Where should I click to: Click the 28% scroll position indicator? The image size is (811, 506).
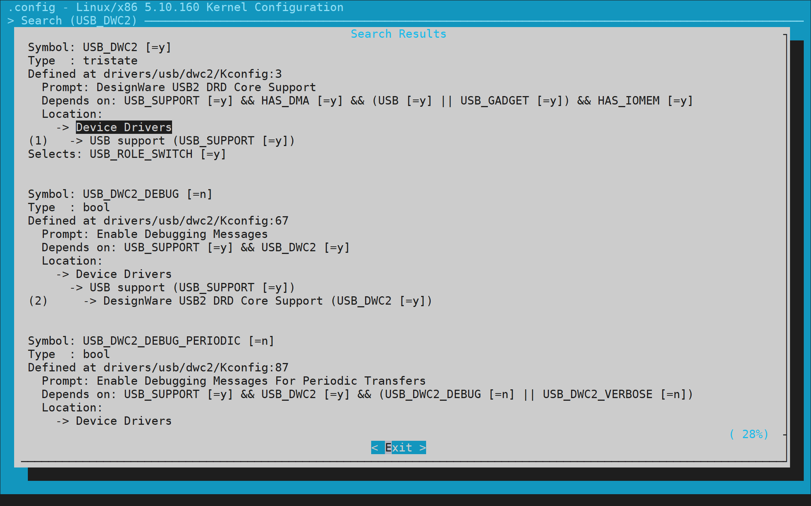click(748, 434)
